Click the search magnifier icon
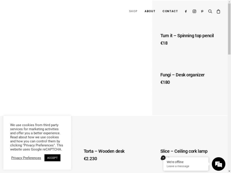This screenshot has height=173, width=231. [210, 11]
